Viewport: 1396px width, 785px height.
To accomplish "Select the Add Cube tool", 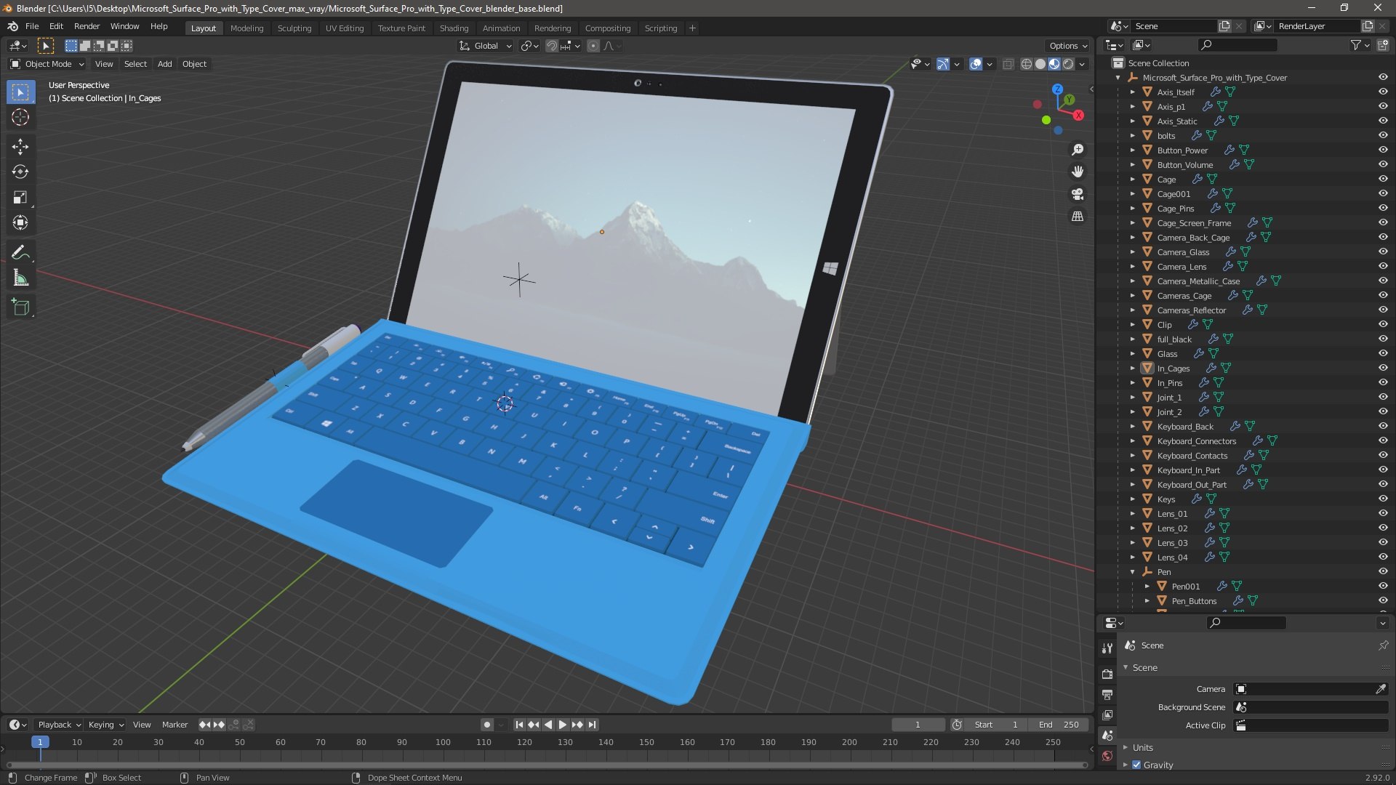I will coord(20,307).
